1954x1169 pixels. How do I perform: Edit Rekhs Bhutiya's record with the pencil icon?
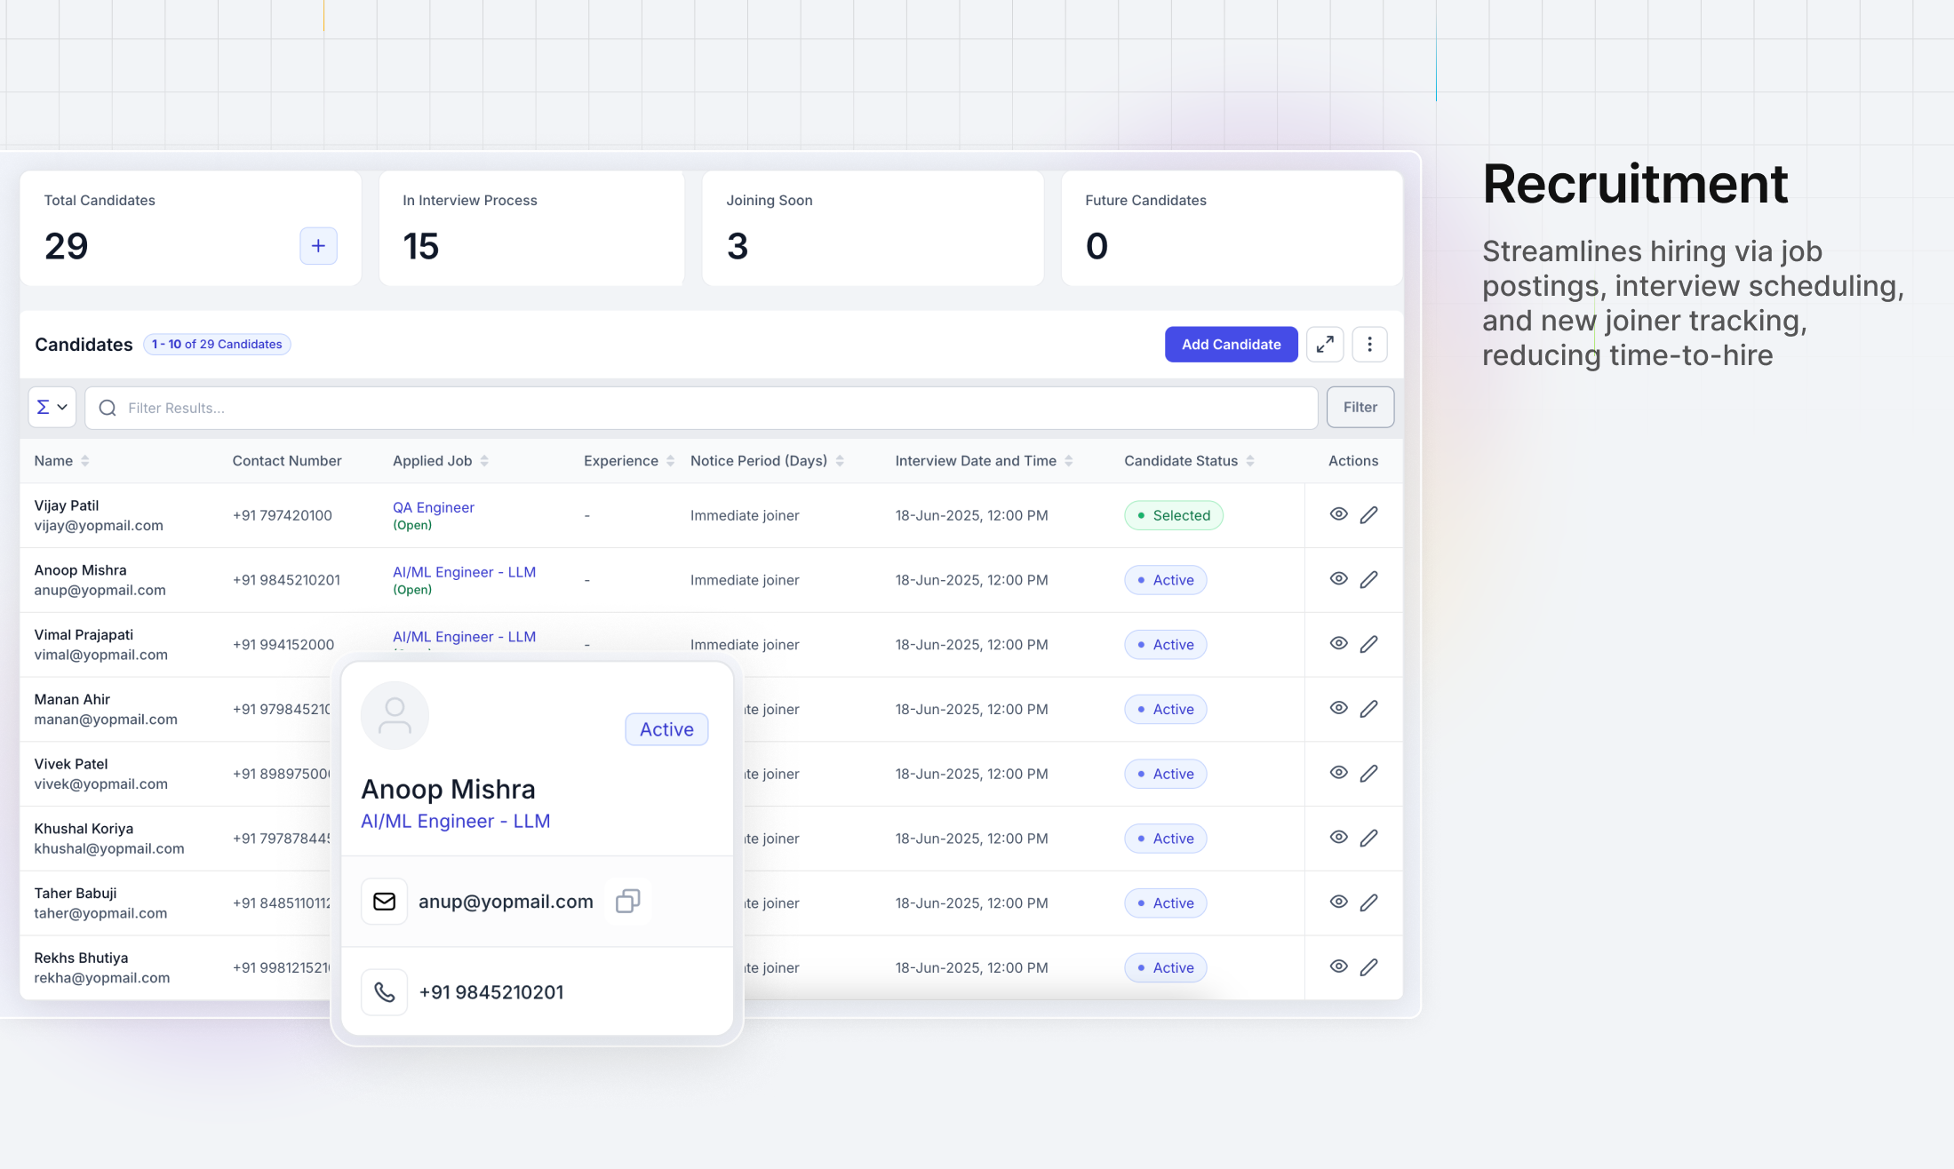coord(1369,966)
